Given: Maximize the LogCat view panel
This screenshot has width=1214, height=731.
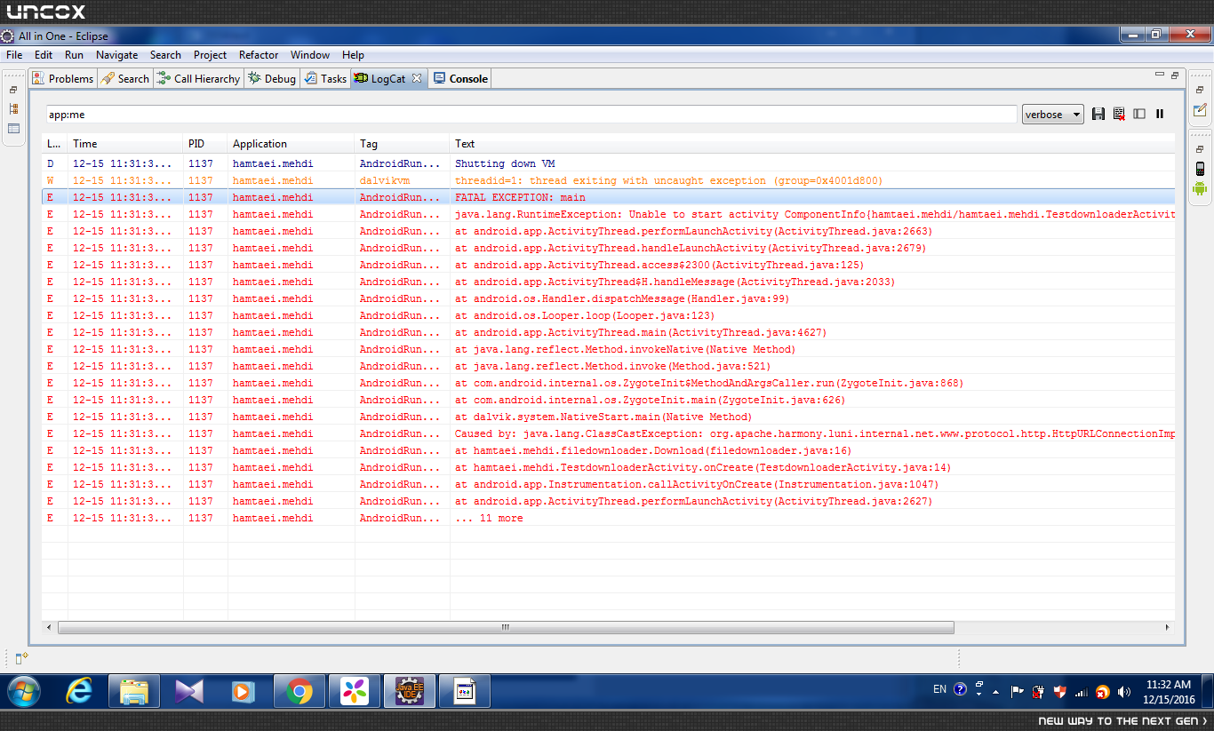Looking at the screenshot, I should [1175, 75].
